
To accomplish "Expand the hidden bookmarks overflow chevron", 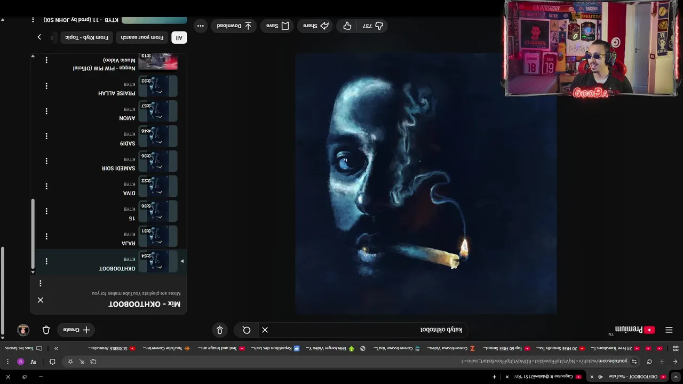I will [x=56, y=348].
